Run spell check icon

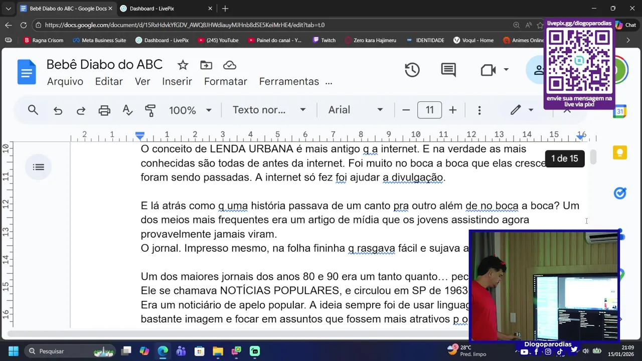coord(127,110)
